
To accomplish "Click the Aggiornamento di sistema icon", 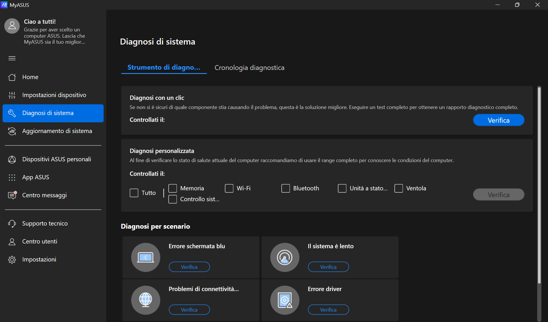I will pyautogui.click(x=12, y=131).
